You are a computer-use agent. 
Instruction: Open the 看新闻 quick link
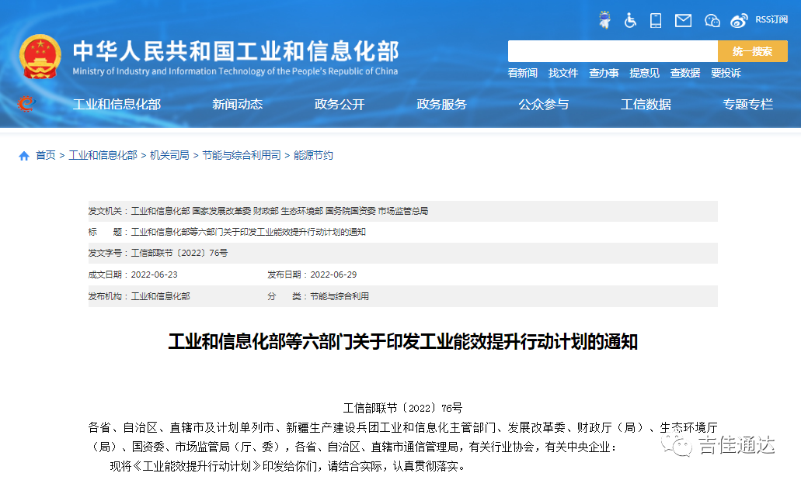pyautogui.click(x=523, y=72)
